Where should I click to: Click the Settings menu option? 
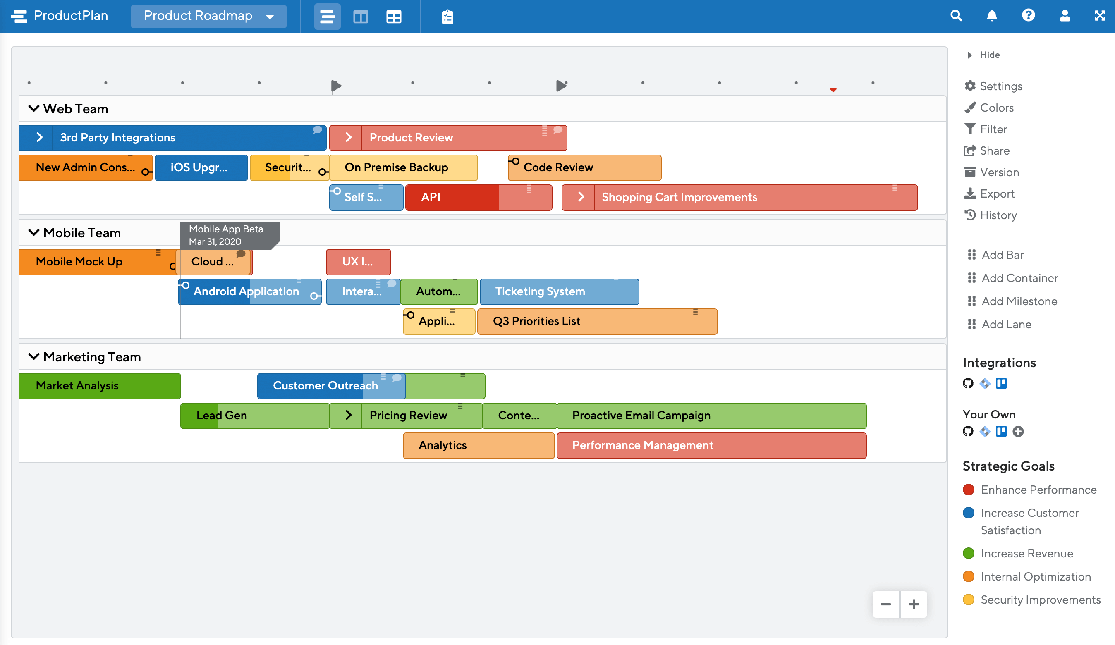click(1001, 86)
